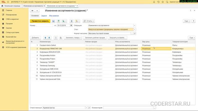Open the calendar picker next to date 19.12.2019

71,25
